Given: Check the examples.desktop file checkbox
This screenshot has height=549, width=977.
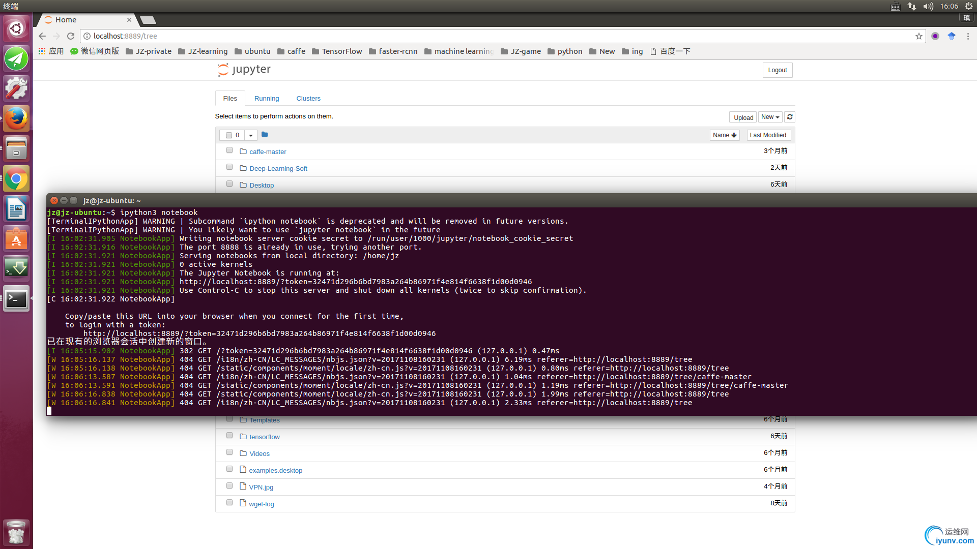Looking at the screenshot, I should pyautogui.click(x=229, y=469).
